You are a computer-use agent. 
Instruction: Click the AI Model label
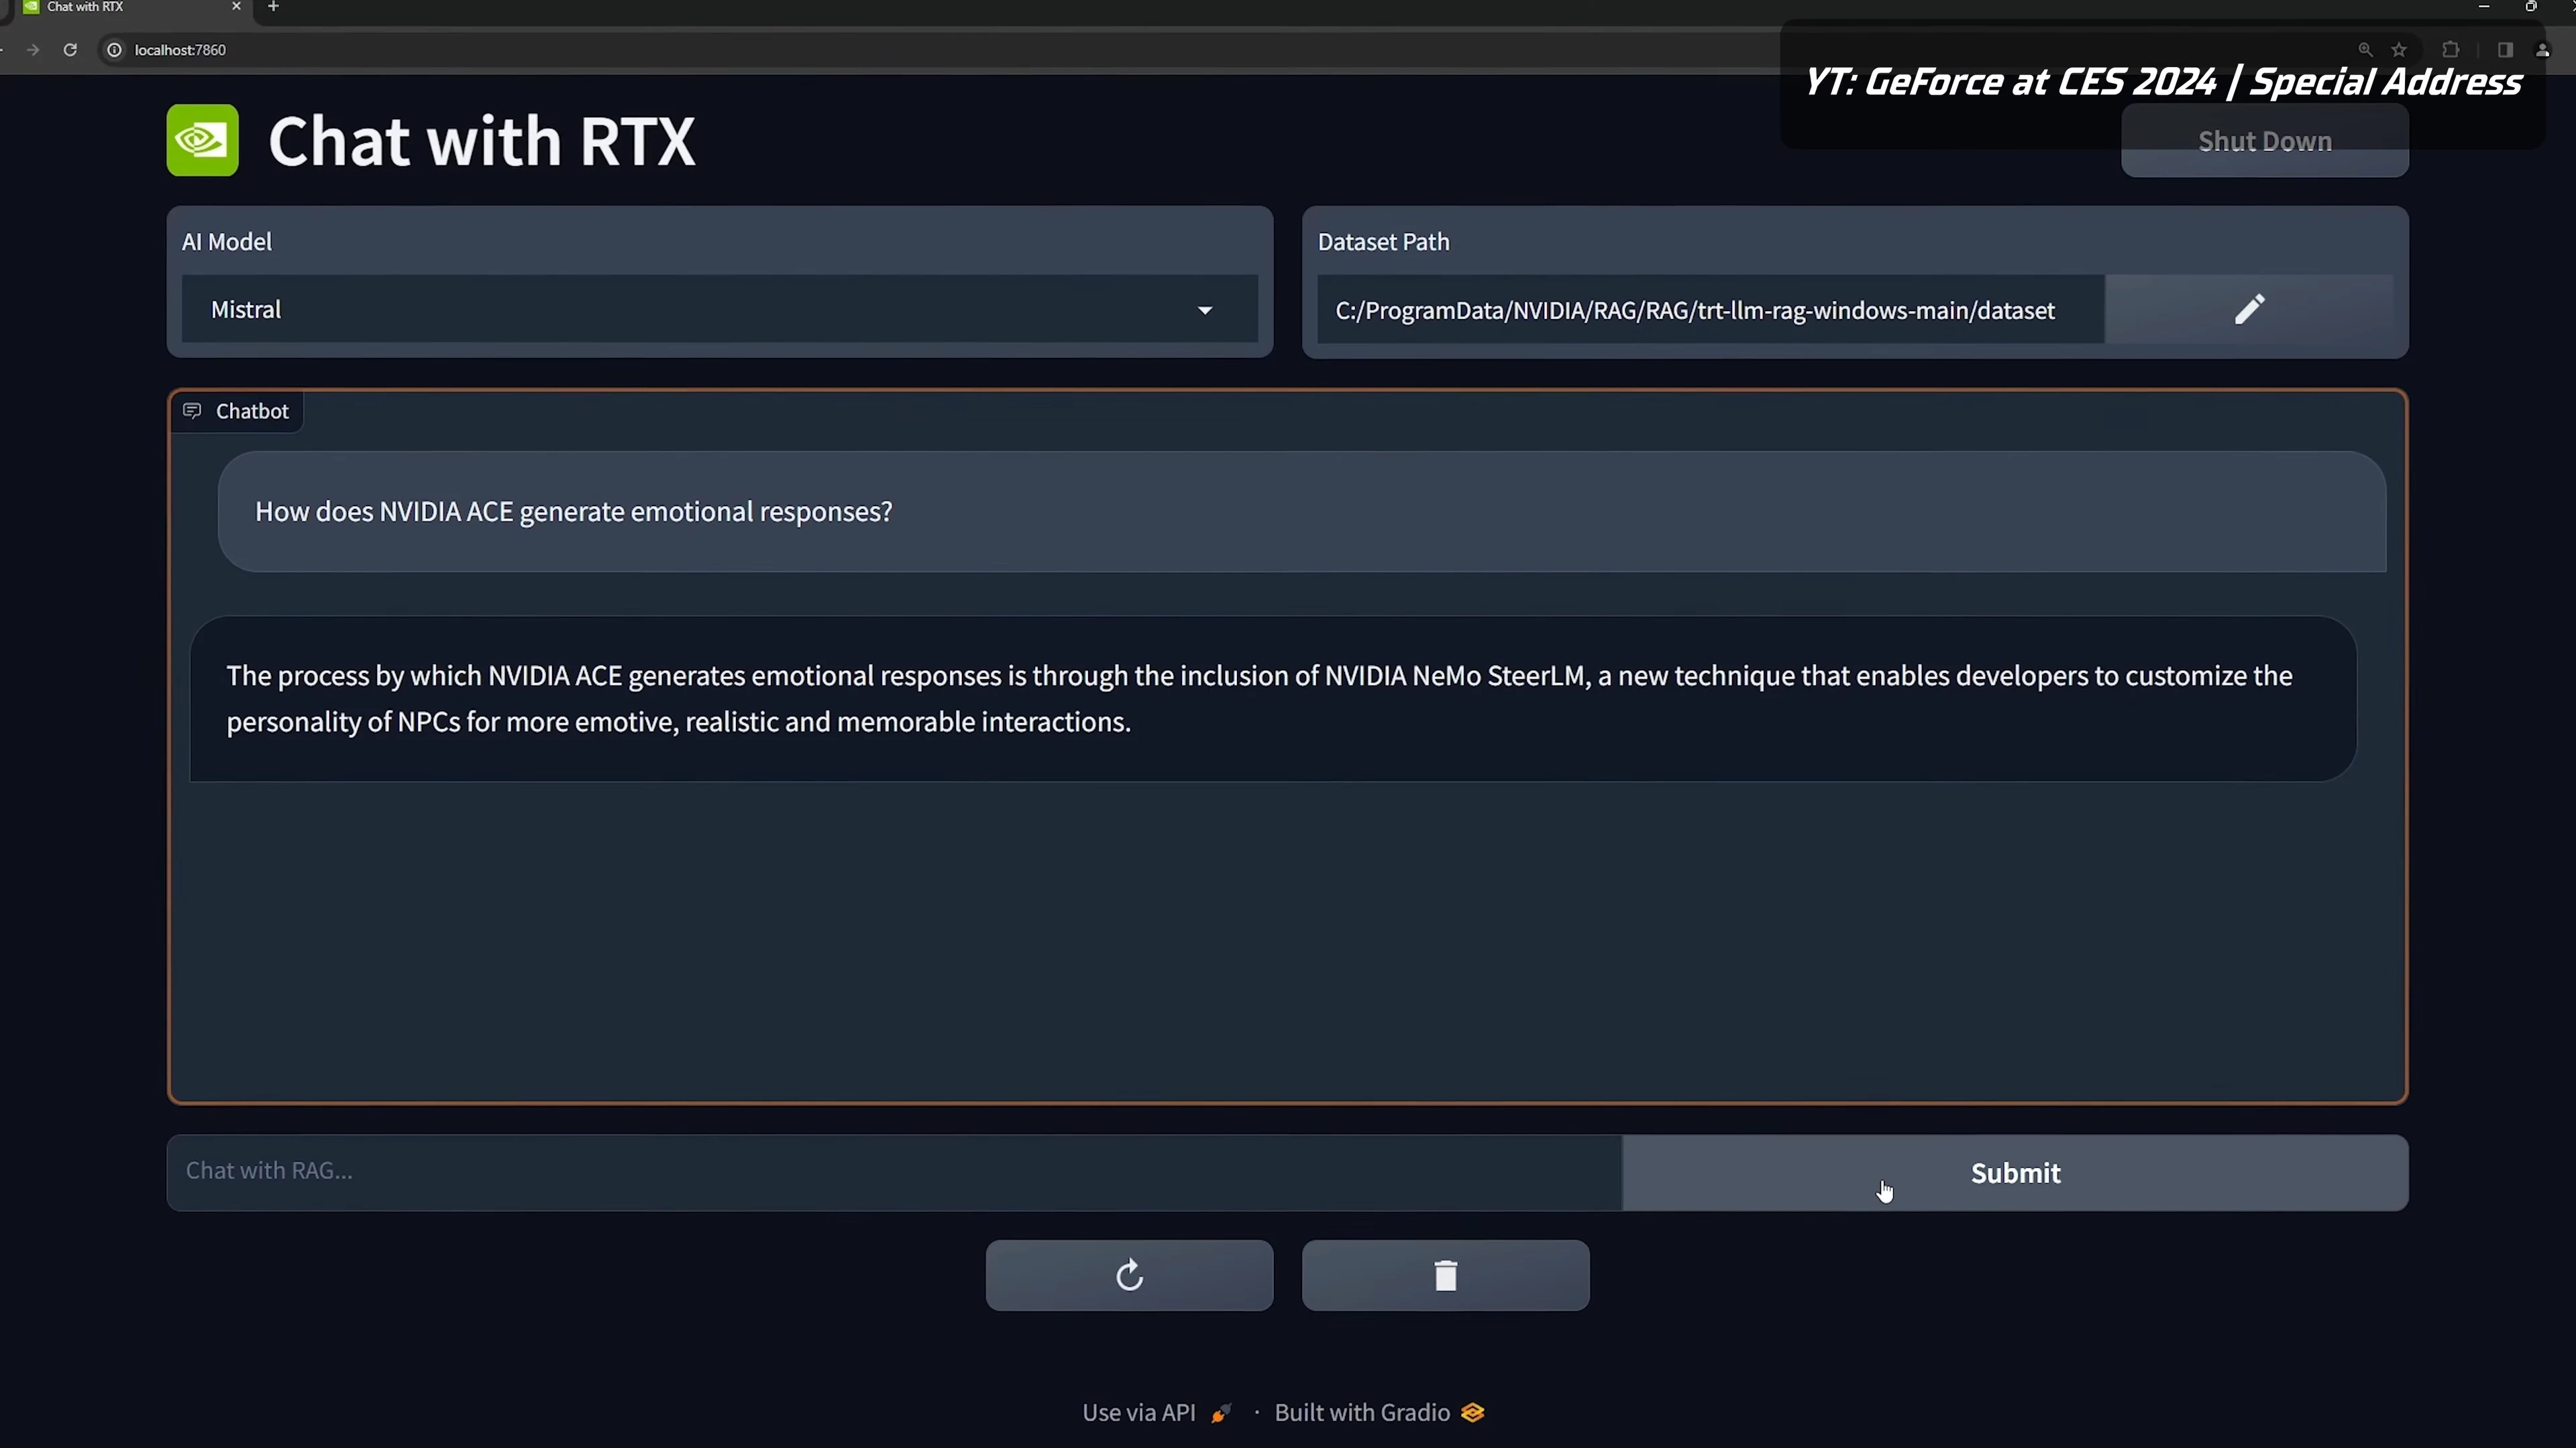pos(227,242)
